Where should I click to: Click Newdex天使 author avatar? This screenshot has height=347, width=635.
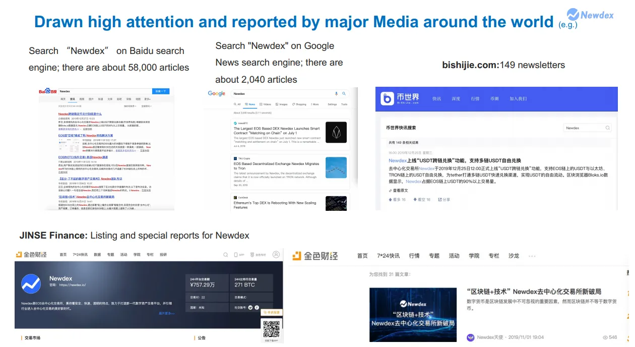(x=470, y=337)
